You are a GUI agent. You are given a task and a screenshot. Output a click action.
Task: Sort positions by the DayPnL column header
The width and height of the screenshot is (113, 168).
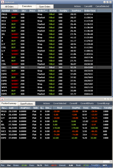[x=76, y=108]
